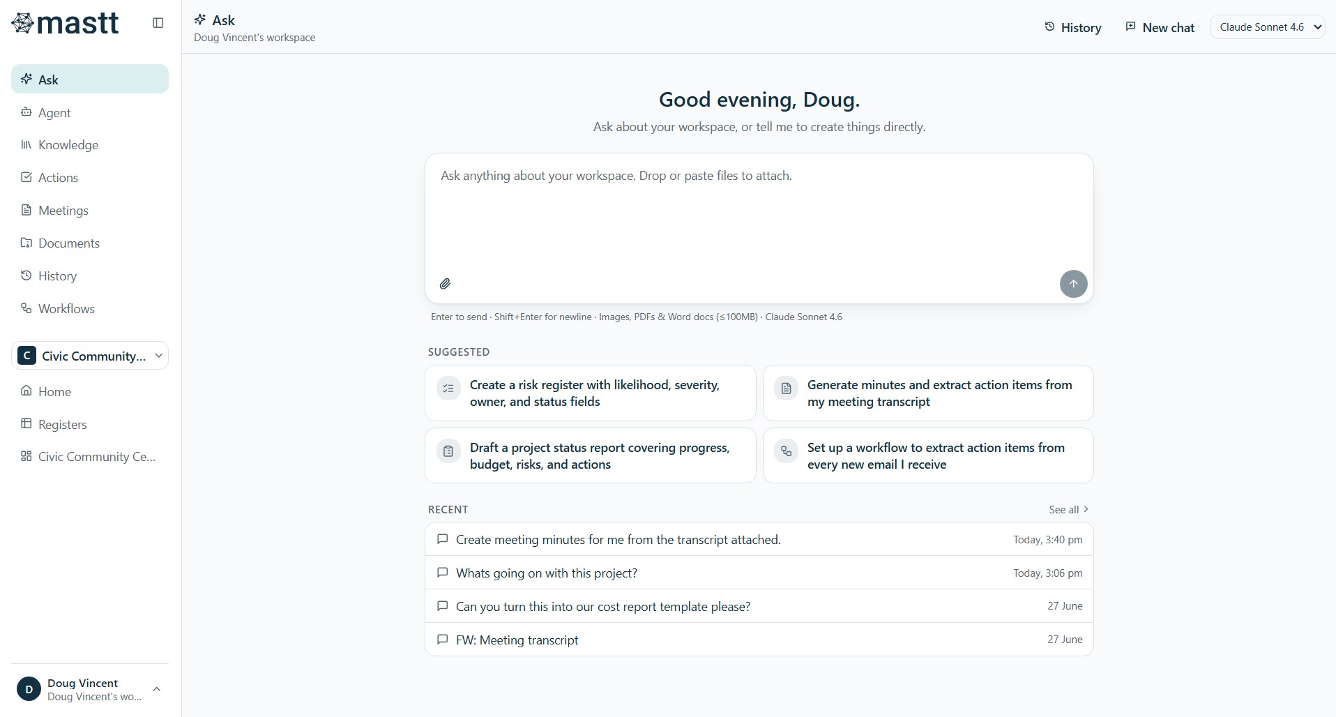
Task: Open the Civic Community Ce... dashboard item
Action: tap(90, 457)
